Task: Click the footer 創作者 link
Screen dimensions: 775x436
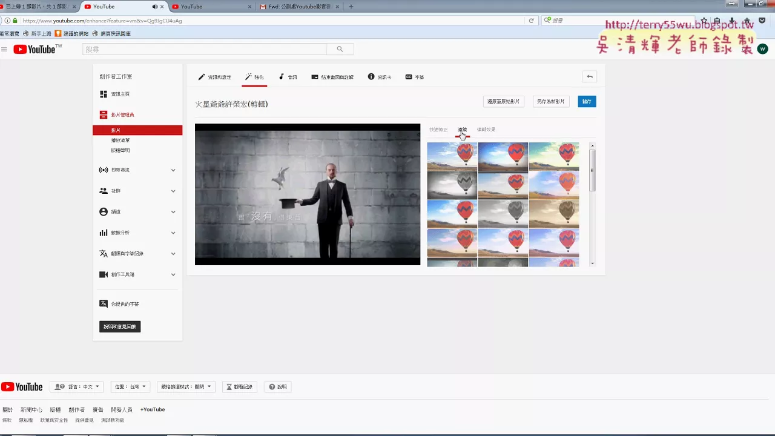Action: pyautogui.click(x=76, y=410)
